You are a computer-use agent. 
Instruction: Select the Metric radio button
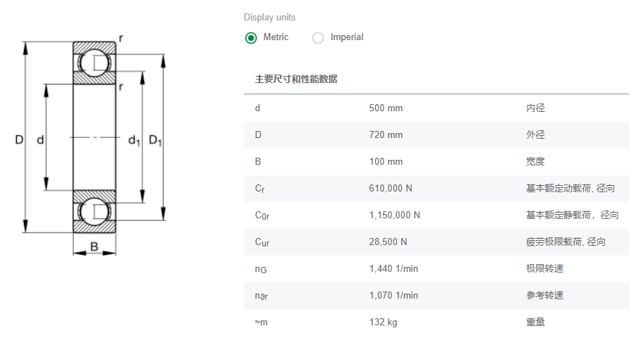click(251, 37)
